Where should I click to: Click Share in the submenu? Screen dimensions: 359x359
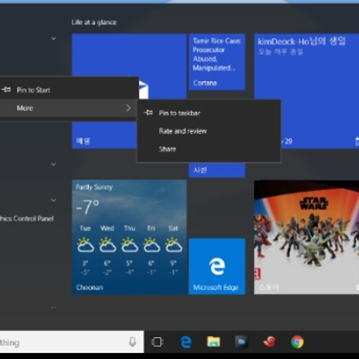coord(209,149)
